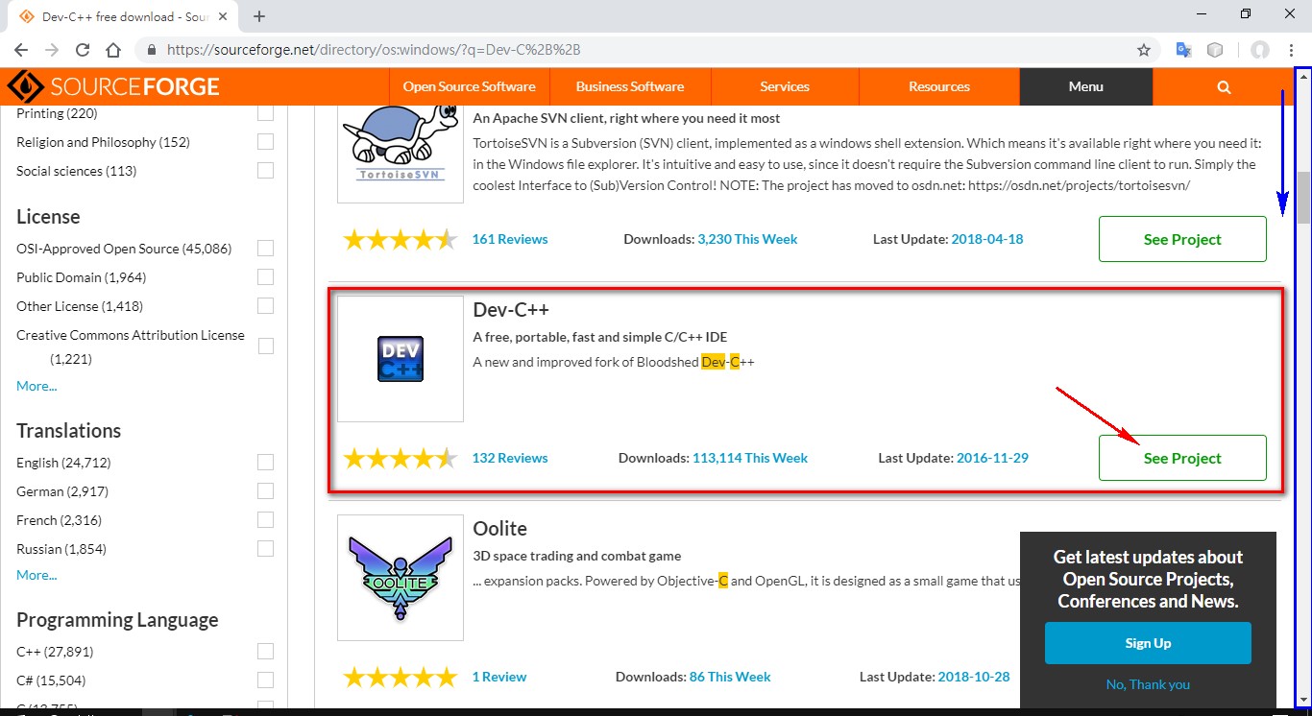Check the Social sciences (113) checkbox
This screenshot has height=716, width=1312.
tap(265, 171)
